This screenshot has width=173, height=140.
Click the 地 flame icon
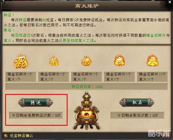tap(86, 61)
